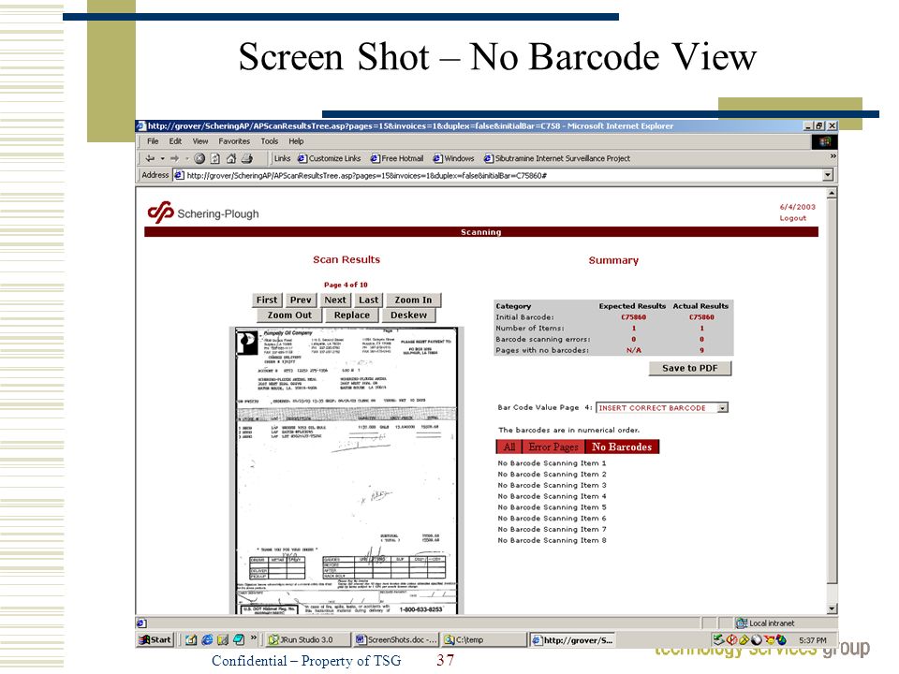
Task: Switch to the Error Pages tab
Action: click(553, 447)
